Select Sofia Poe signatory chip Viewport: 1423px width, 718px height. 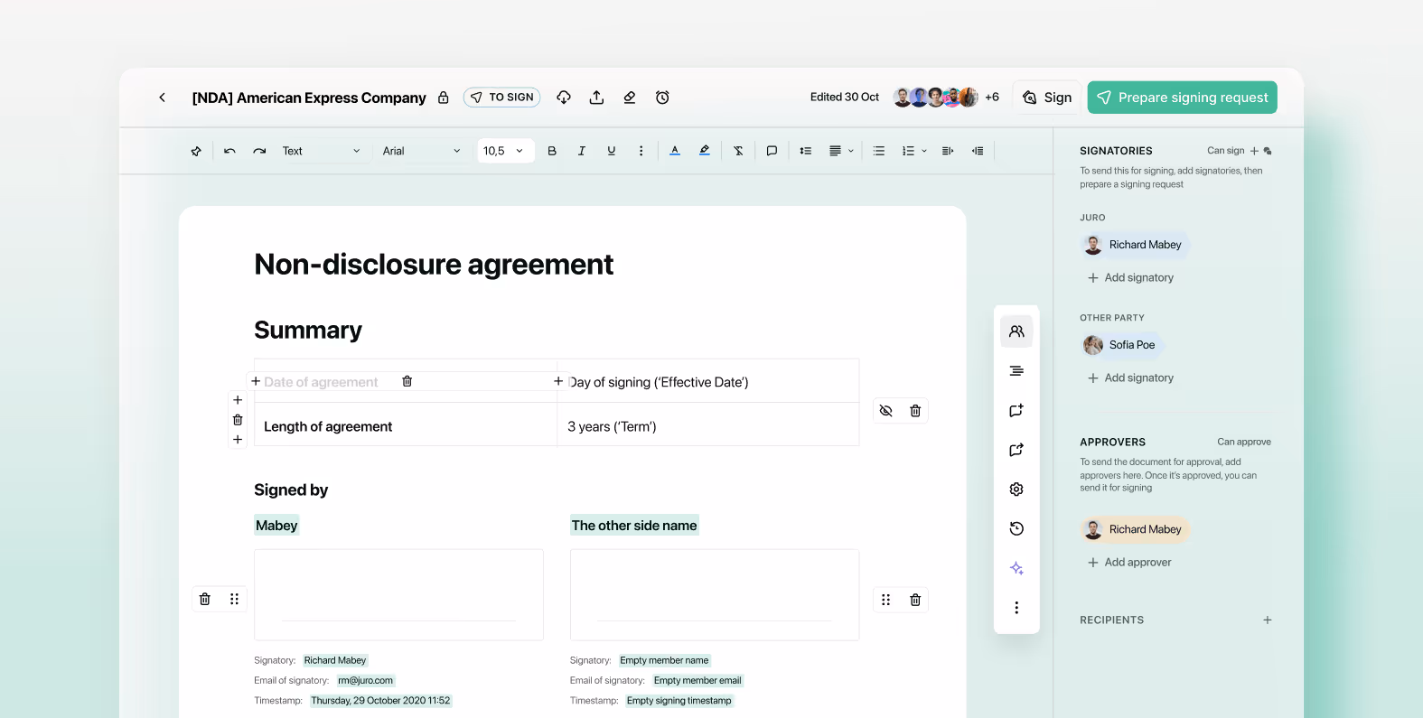pyautogui.click(x=1122, y=345)
